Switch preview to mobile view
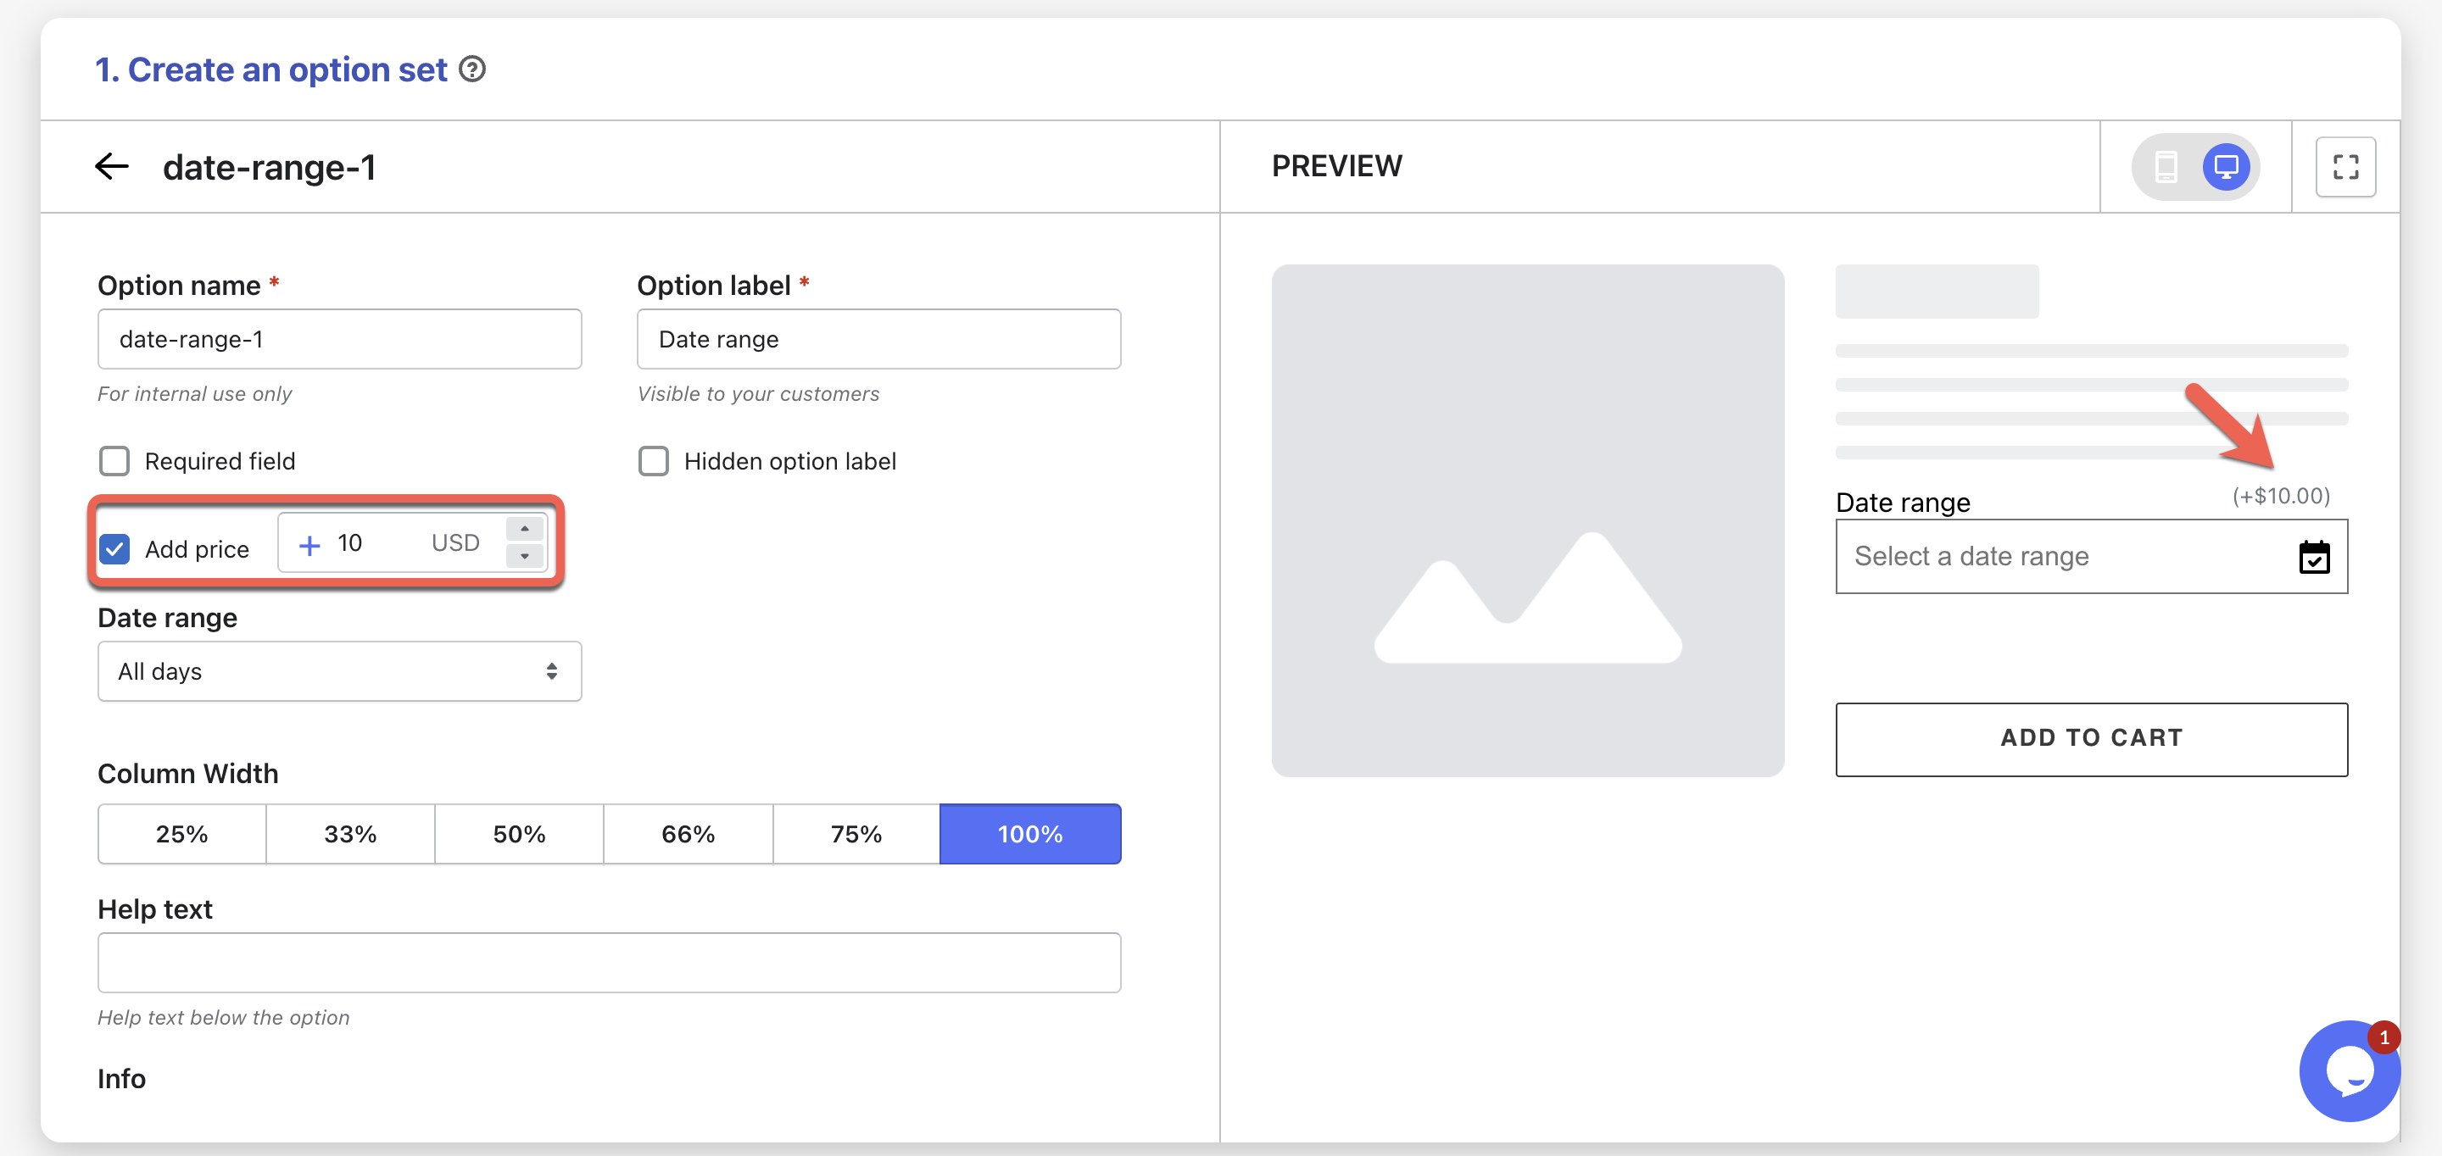Viewport: 2442px width, 1156px height. (x=2166, y=167)
